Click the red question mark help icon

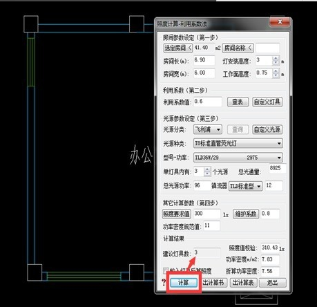[x=164, y=282]
